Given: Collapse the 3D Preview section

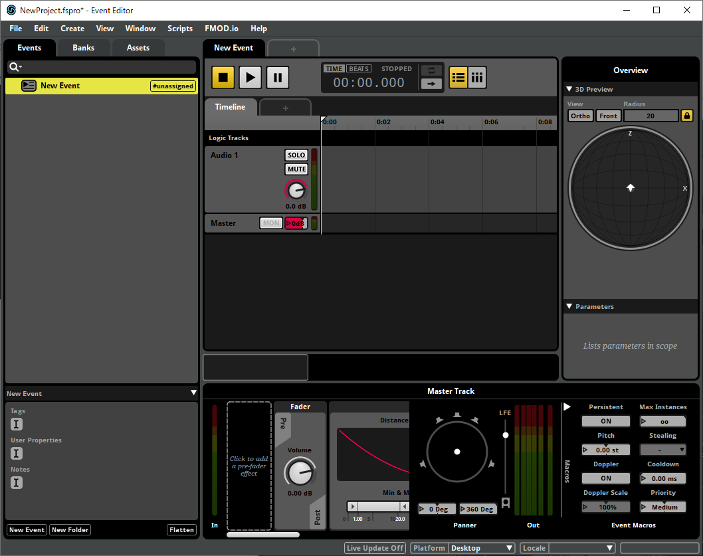Looking at the screenshot, I should (569, 89).
